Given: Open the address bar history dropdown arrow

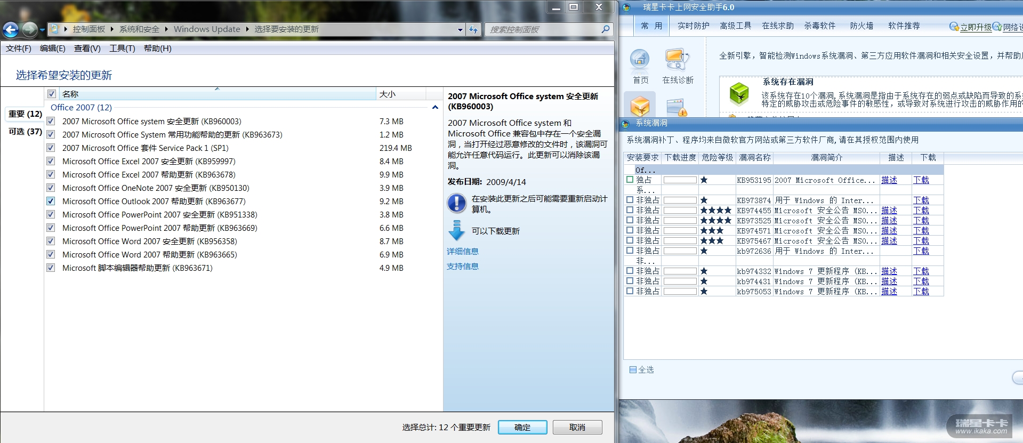Looking at the screenshot, I should (x=460, y=30).
